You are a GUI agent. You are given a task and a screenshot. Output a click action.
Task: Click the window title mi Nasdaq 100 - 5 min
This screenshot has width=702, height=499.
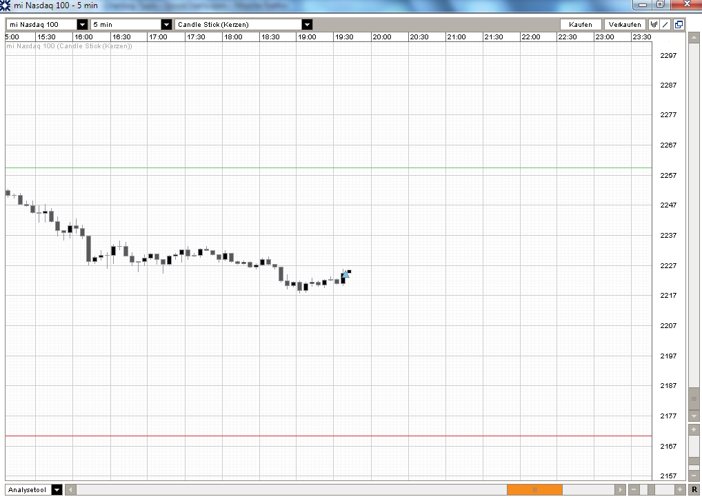tap(56, 6)
